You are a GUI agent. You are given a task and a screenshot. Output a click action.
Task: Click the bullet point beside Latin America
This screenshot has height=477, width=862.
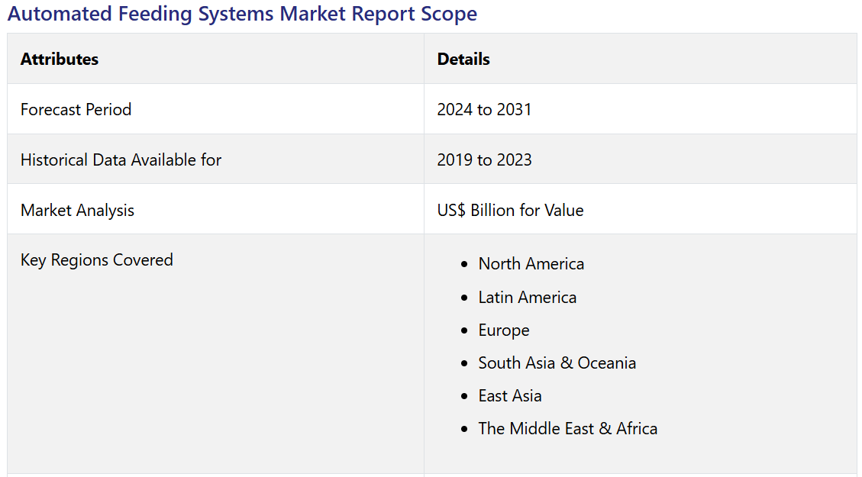tap(464, 298)
